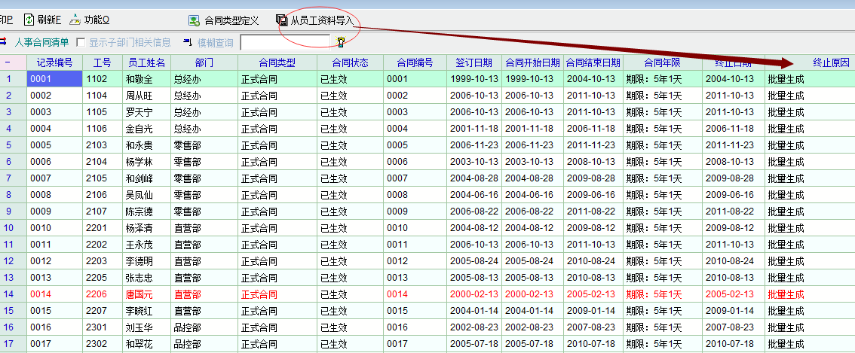The width and height of the screenshot is (855, 353).
Task: Click the 合同类型定义 icon
Action: [194, 20]
